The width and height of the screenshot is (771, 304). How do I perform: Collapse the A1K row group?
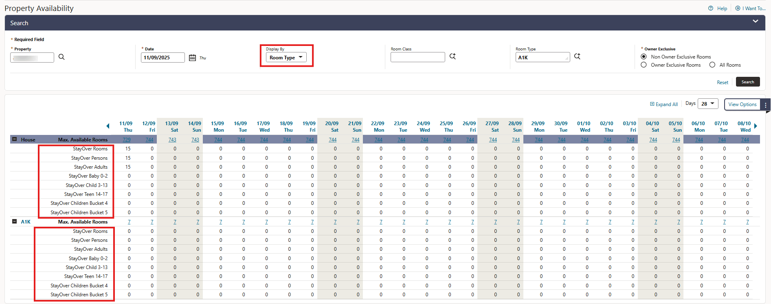(x=14, y=221)
